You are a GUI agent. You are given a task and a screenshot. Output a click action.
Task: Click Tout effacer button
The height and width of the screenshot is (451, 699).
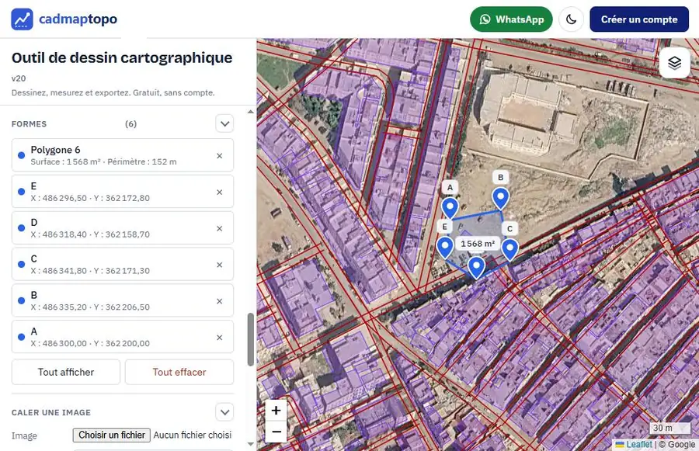(x=179, y=372)
